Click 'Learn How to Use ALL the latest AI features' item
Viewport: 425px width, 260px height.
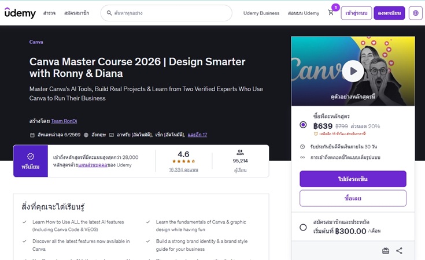(x=78, y=225)
